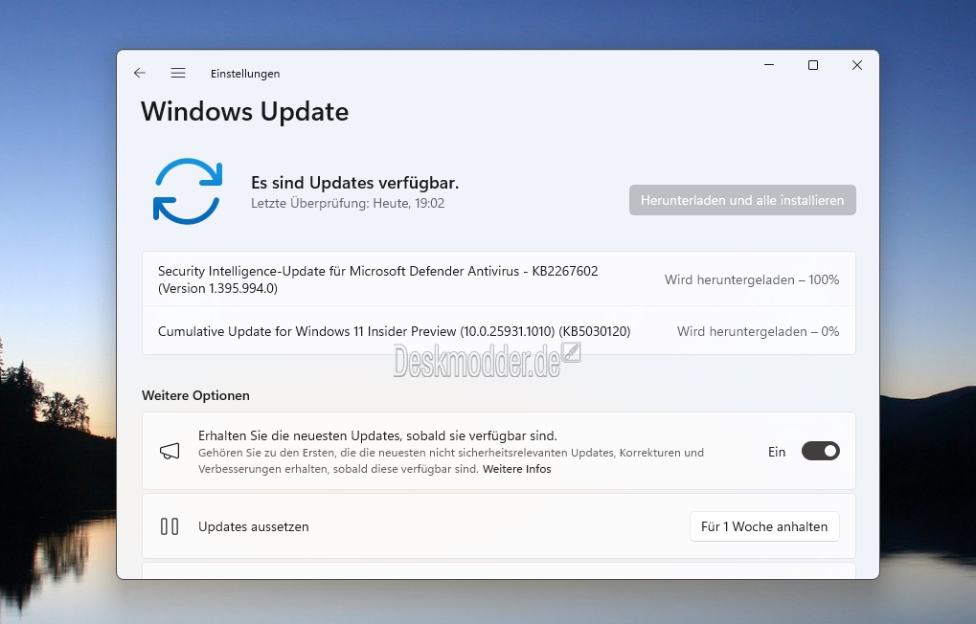Click the status "Wird heruntergeladen – 100%"
Screen dimensions: 976x624
pyautogui.click(x=751, y=280)
